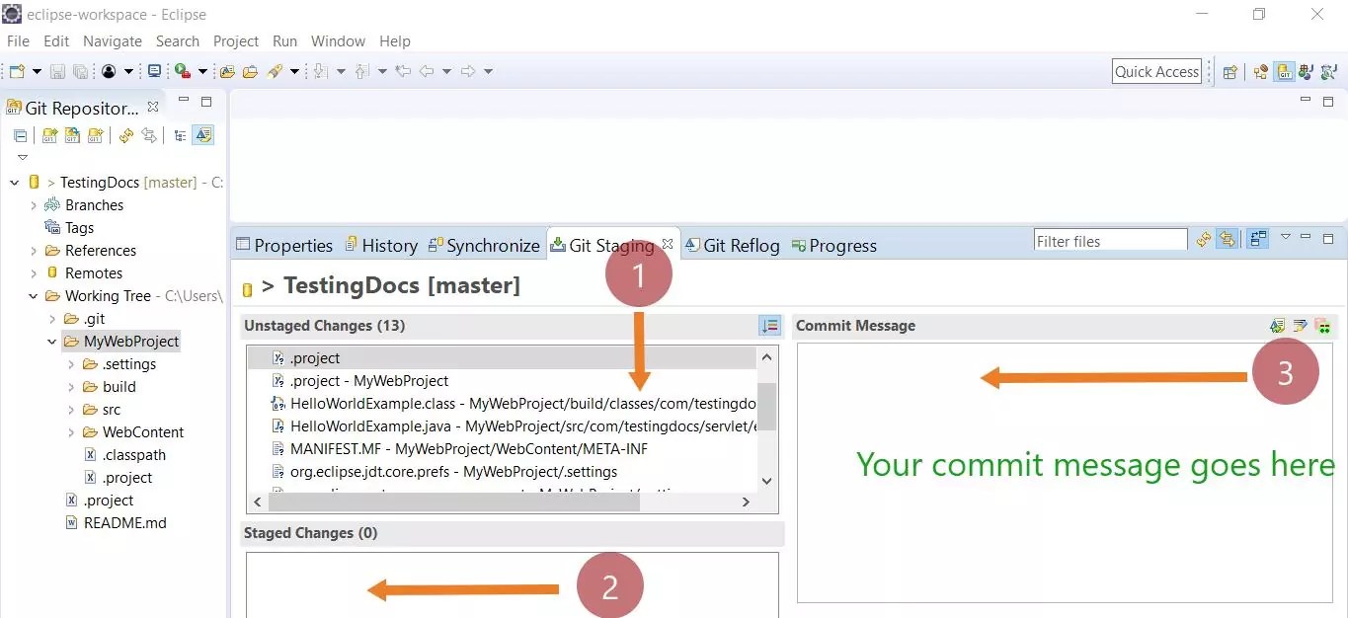This screenshot has width=1348, height=618.
Task: Click inside the Filter files field
Action: (x=1109, y=239)
